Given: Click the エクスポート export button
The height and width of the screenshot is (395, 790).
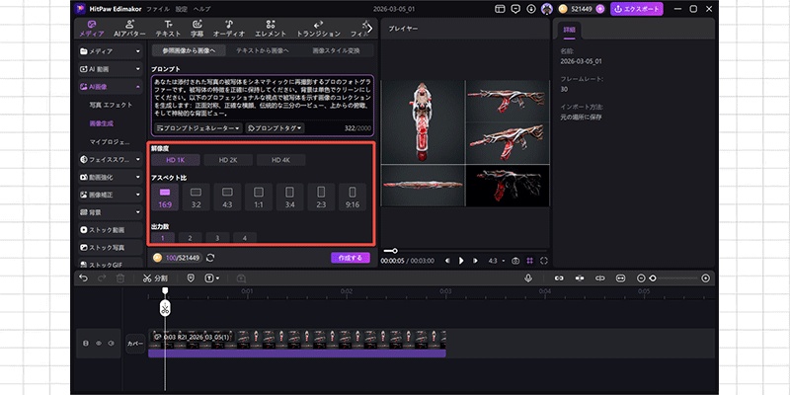Looking at the screenshot, I should 637,9.
